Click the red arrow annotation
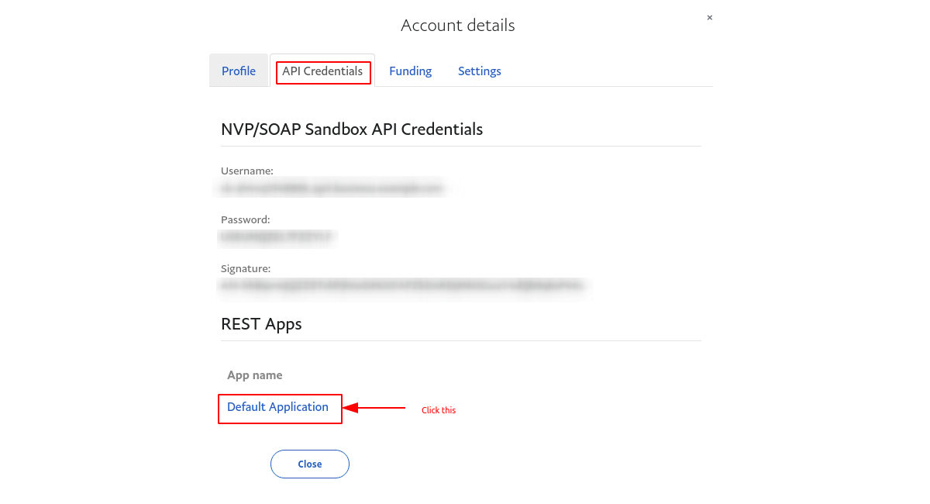The height and width of the screenshot is (504, 930). point(376,407)
